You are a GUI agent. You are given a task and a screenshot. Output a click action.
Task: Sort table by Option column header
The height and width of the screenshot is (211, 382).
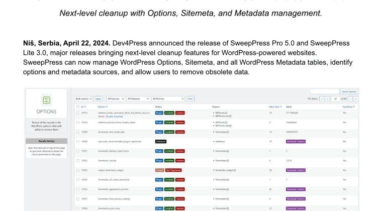[103, 107]
